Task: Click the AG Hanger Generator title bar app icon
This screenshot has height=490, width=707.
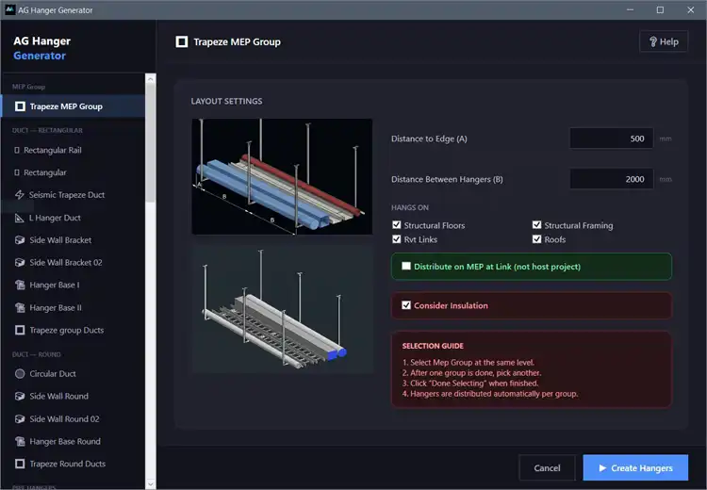Action: tap(10, 10)
